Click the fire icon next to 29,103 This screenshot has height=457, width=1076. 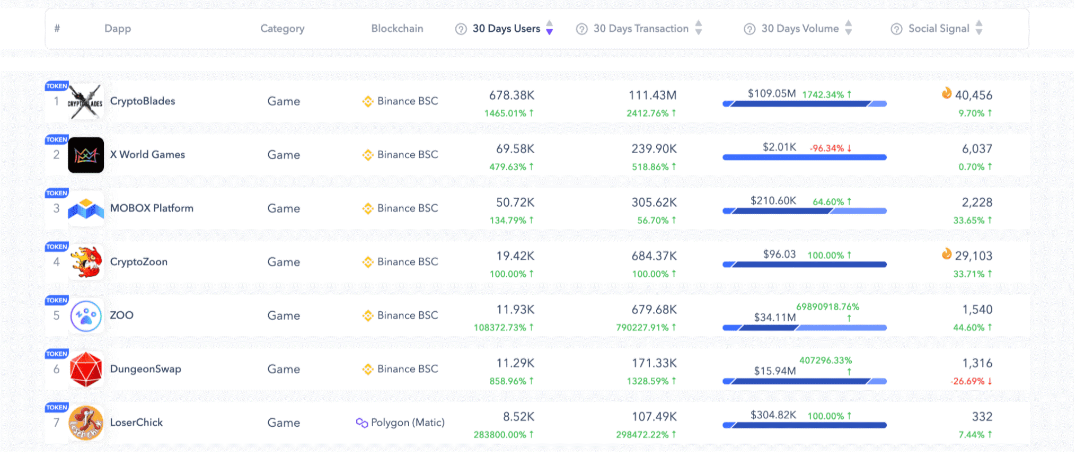tap(947, 254)
